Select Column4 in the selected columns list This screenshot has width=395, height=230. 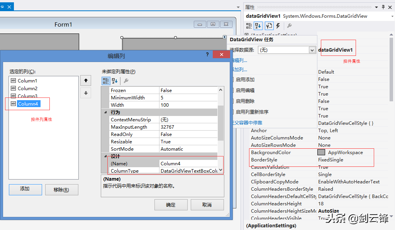[x=28, y=104]
